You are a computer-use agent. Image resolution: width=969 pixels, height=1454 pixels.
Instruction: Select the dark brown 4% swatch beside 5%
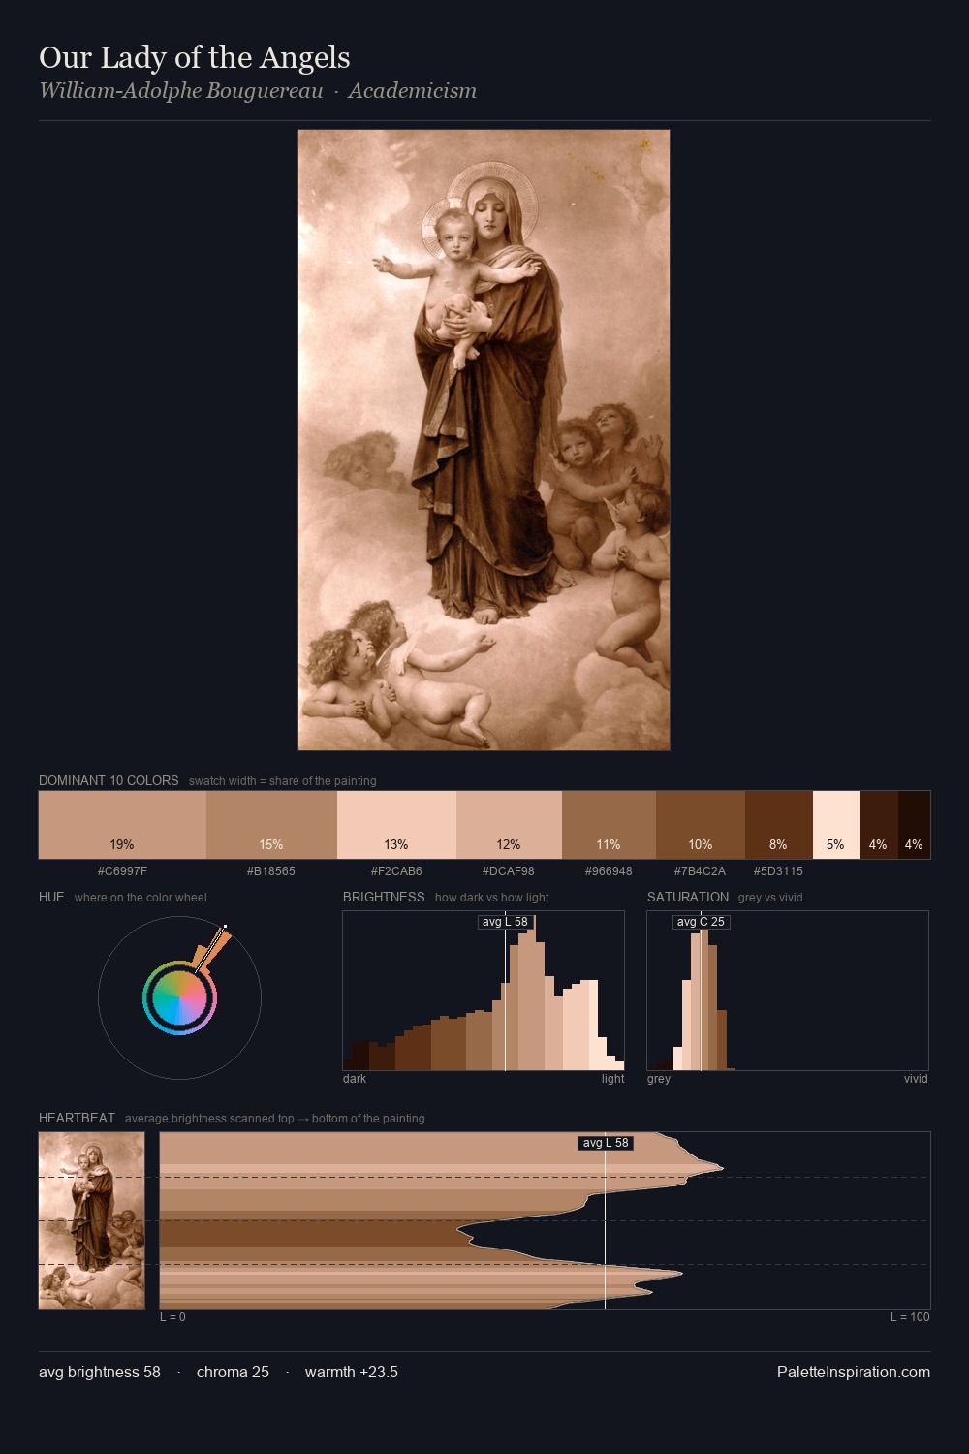879,825
